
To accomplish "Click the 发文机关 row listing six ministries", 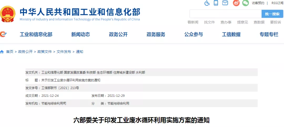I will click(141, 72).
